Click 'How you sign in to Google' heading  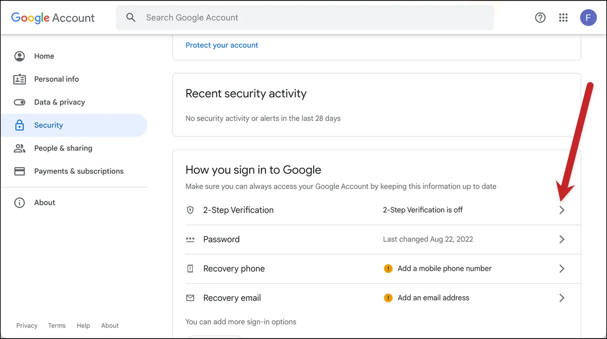pyautogui.click(x=253, y=170)
